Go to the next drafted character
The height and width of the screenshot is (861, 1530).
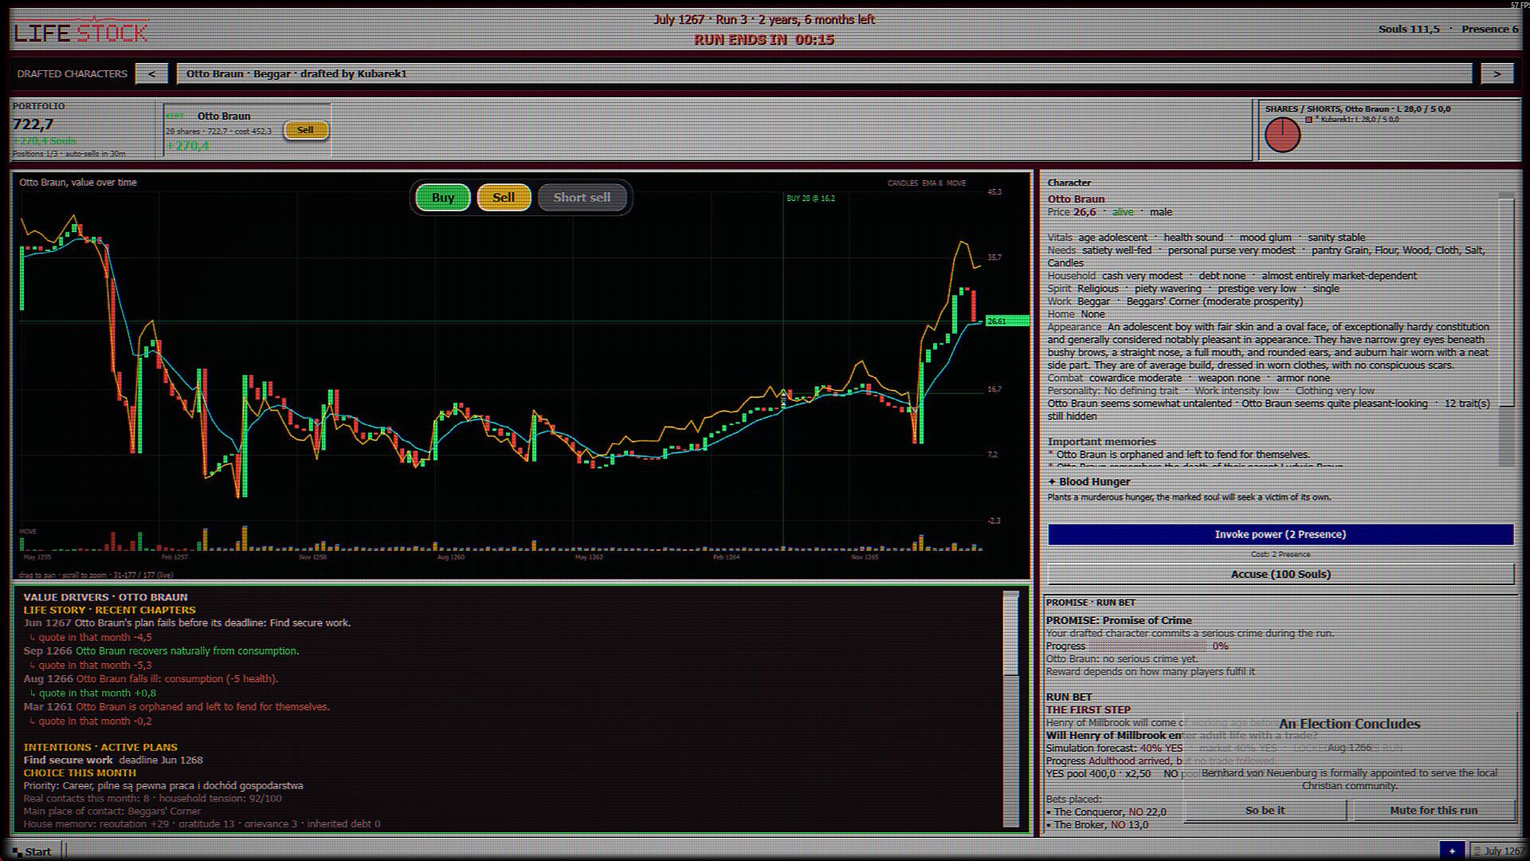1497,74
